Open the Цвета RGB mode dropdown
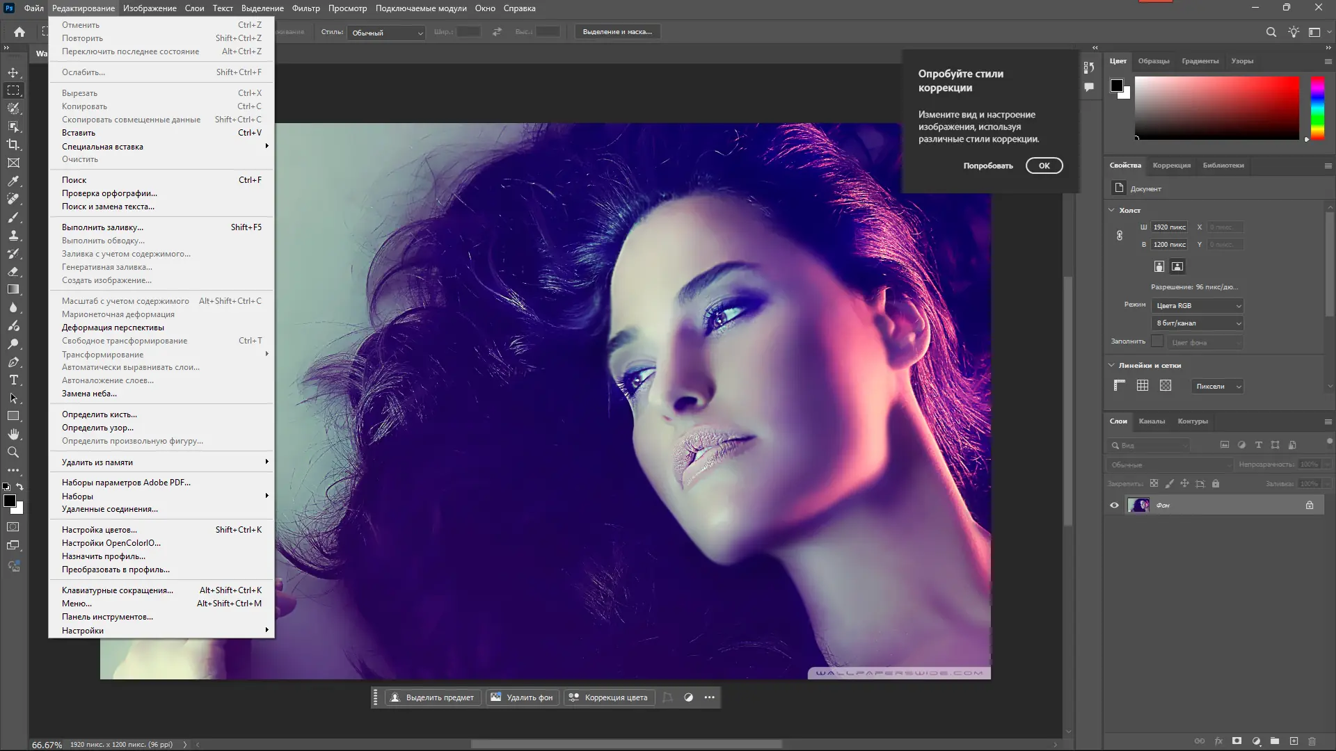Viewport: 1336px width, 751px height. [x=1198, y=306]
